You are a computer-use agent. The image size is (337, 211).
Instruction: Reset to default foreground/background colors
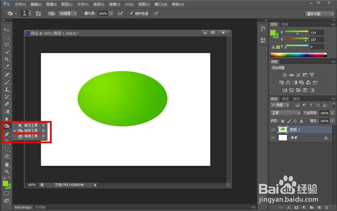(x=4, y=178)
